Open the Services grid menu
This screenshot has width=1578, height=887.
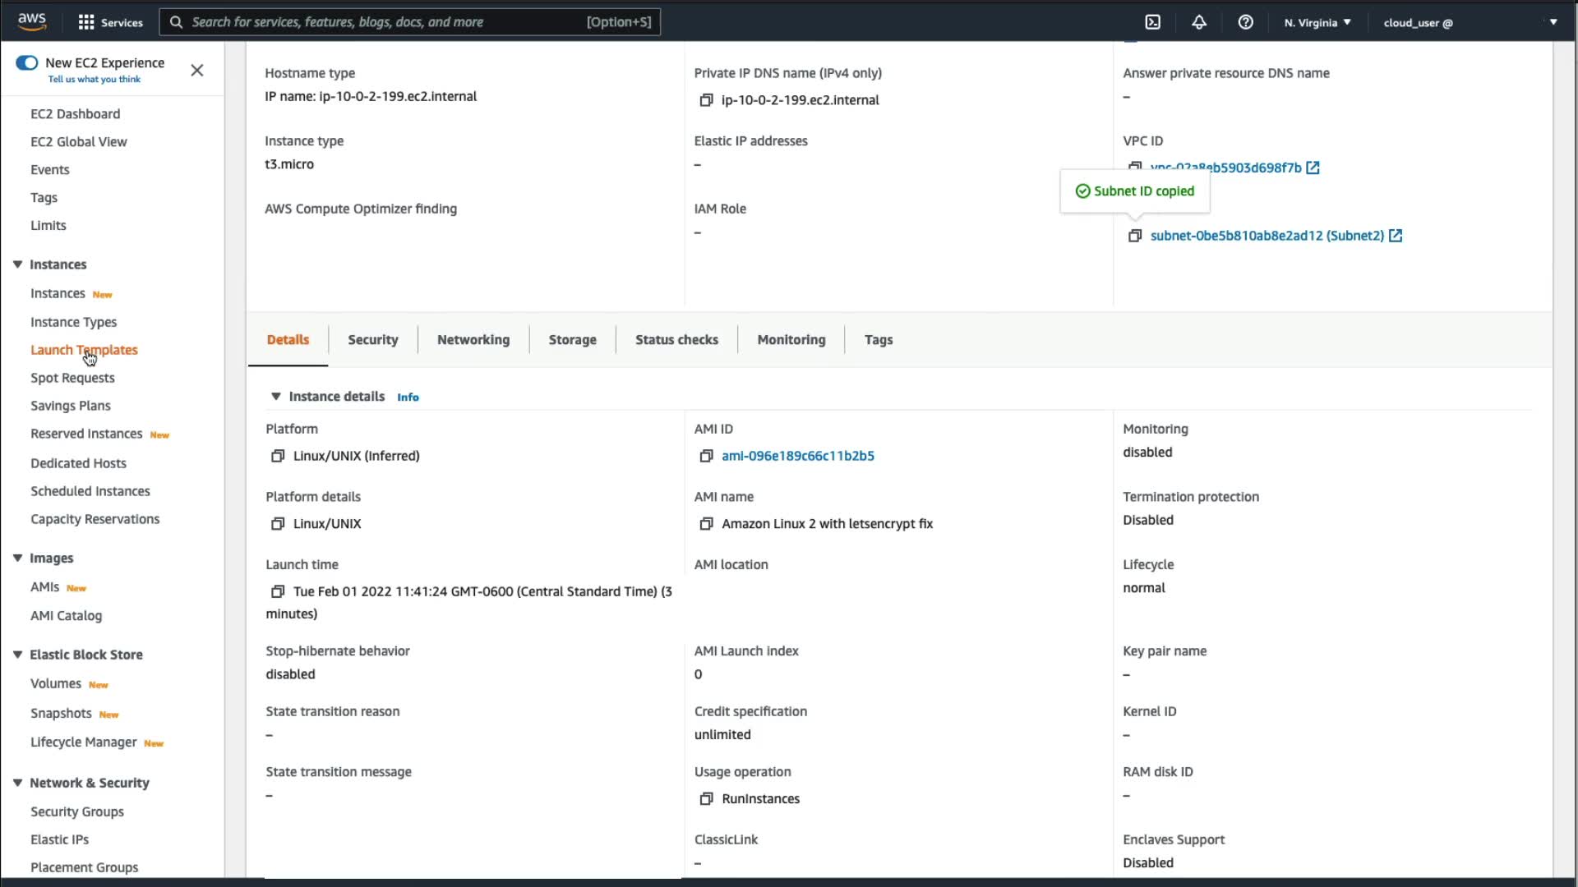tap(110, 22)
